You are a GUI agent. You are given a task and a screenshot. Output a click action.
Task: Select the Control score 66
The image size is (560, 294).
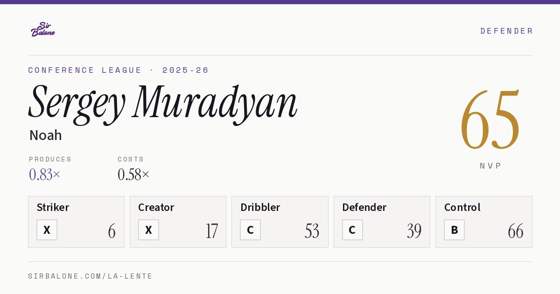pyautogui.click(x=516, y=231)
